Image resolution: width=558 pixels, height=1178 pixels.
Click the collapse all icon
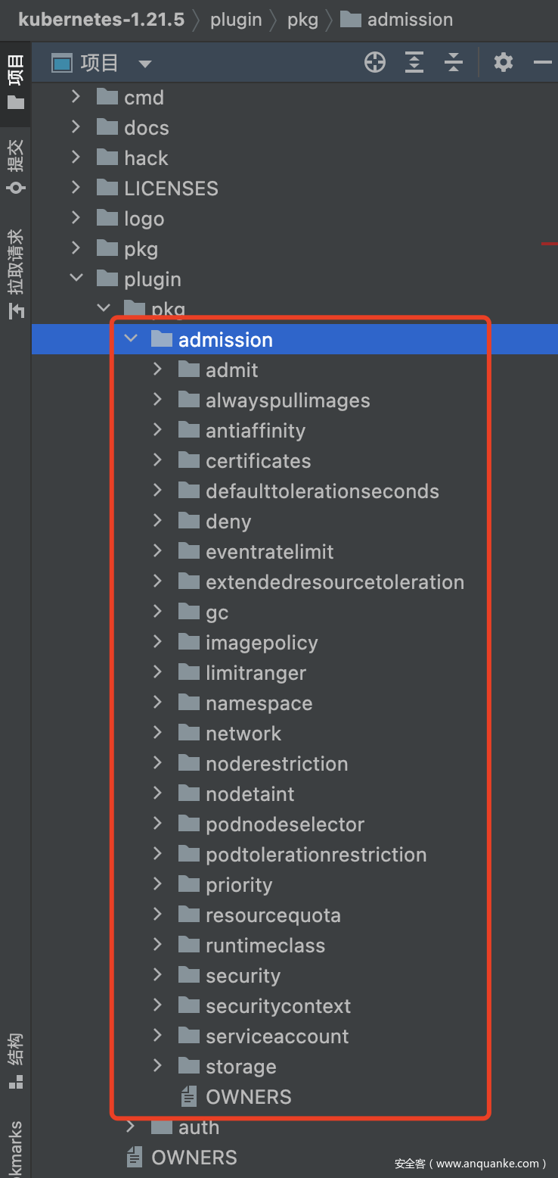point(454,63)
